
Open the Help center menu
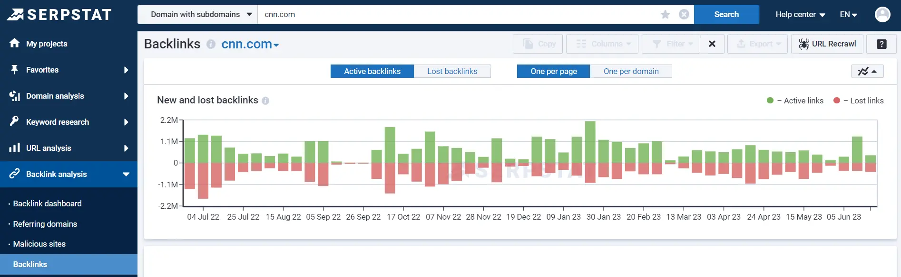click(x=800, y=15)
